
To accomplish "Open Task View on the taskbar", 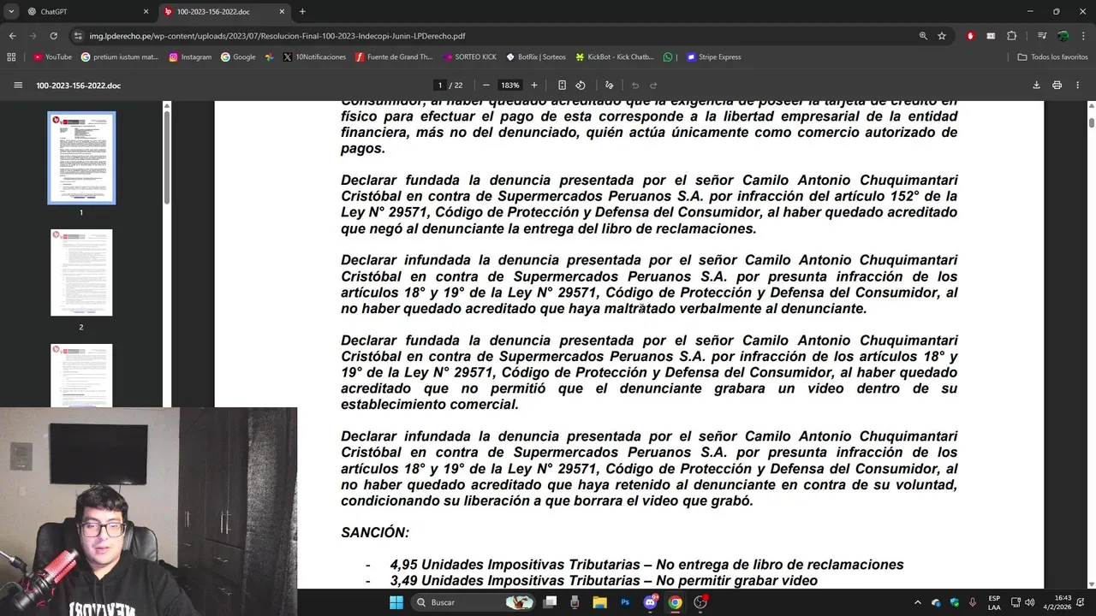I will click(550, 602).
